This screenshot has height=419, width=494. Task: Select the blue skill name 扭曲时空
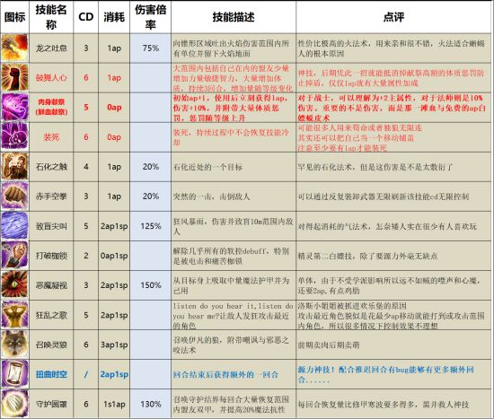(51, 374)
